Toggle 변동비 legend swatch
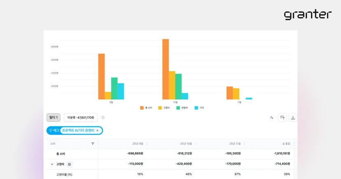341x179 pixels. click(x=178, y=108)
